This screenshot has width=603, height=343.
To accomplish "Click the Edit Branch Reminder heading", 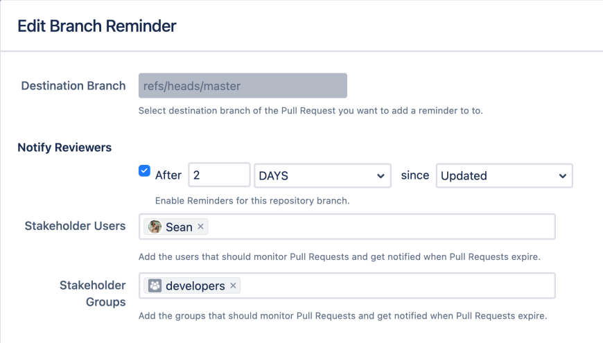I will (97, 26).
